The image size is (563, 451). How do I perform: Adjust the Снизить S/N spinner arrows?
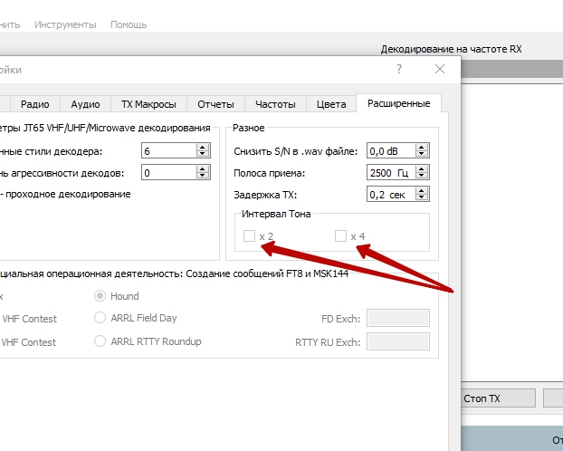(422, 151)
